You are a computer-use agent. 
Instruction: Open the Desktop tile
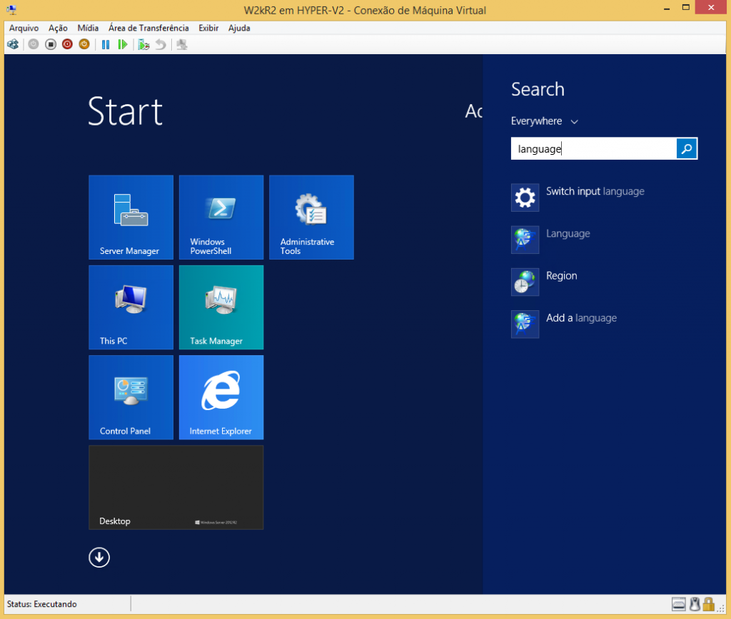[x=176, y=487]
